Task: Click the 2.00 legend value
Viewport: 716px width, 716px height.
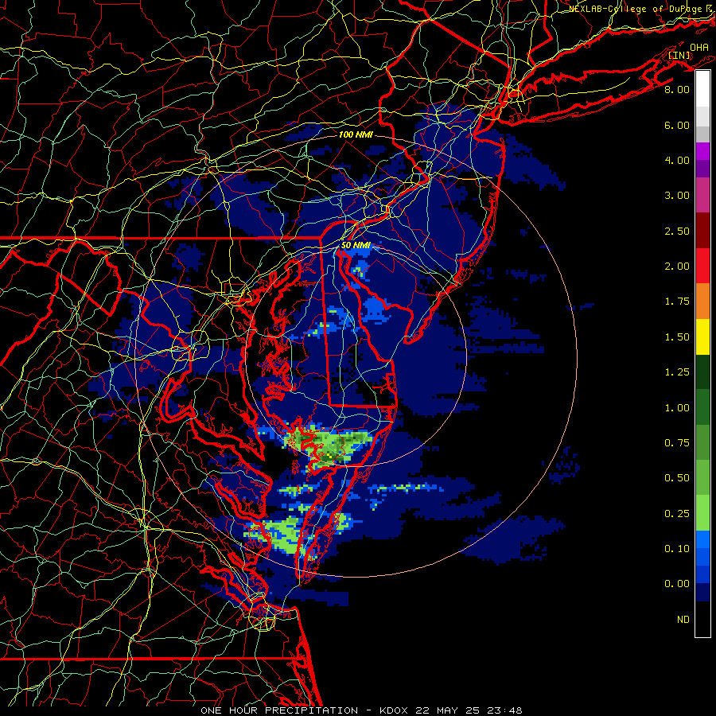Action: 677,267
